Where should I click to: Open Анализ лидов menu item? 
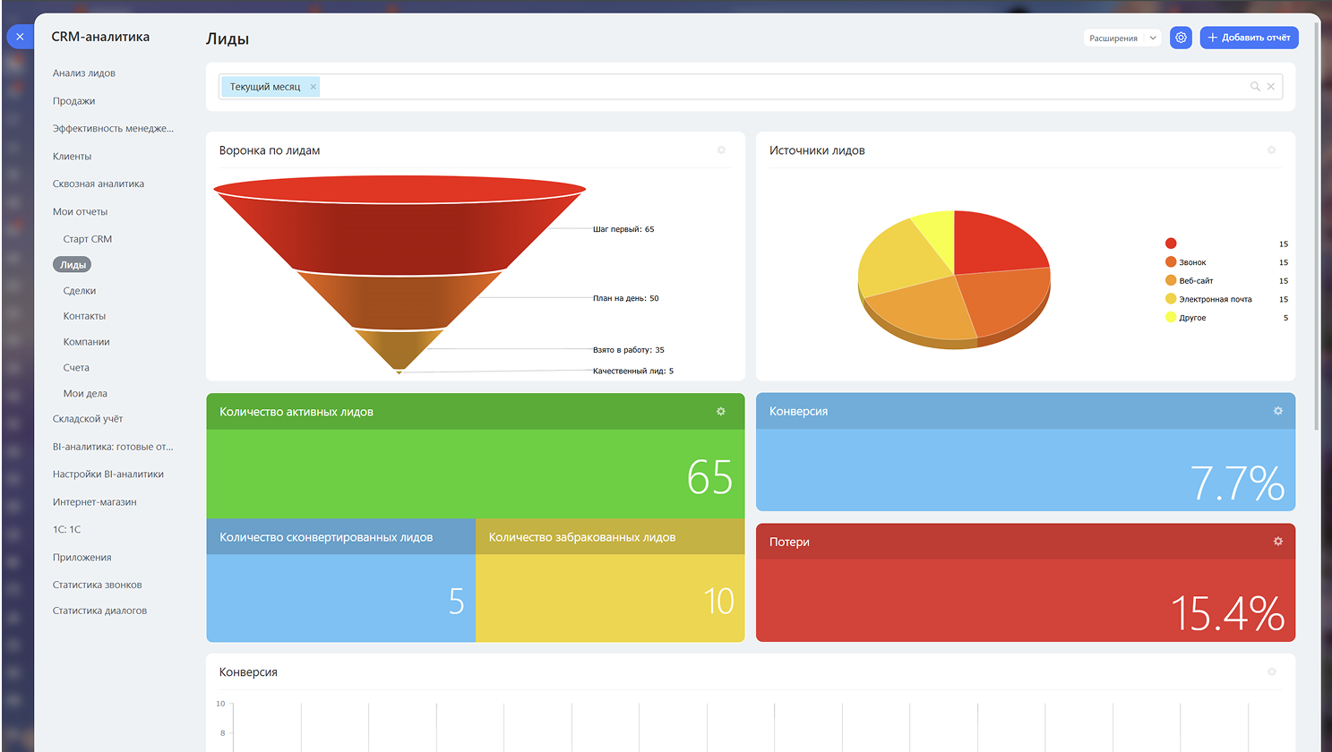(84, 73)
